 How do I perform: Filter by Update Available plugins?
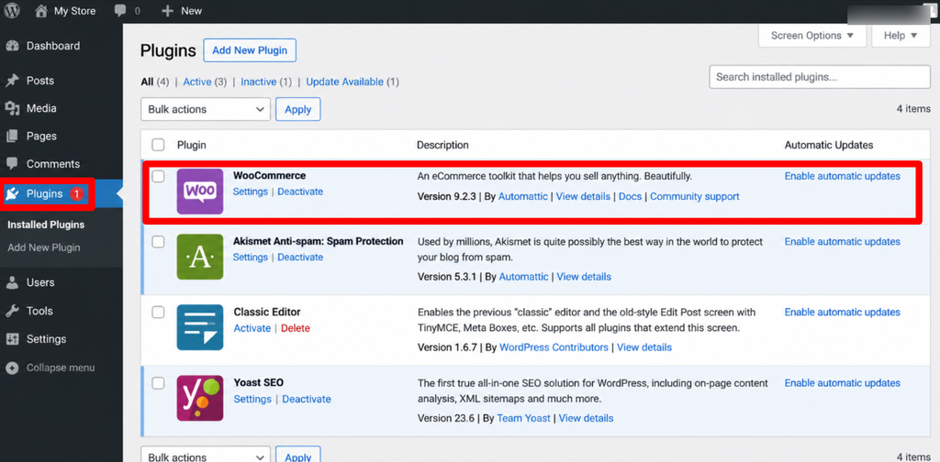(345, 82)
